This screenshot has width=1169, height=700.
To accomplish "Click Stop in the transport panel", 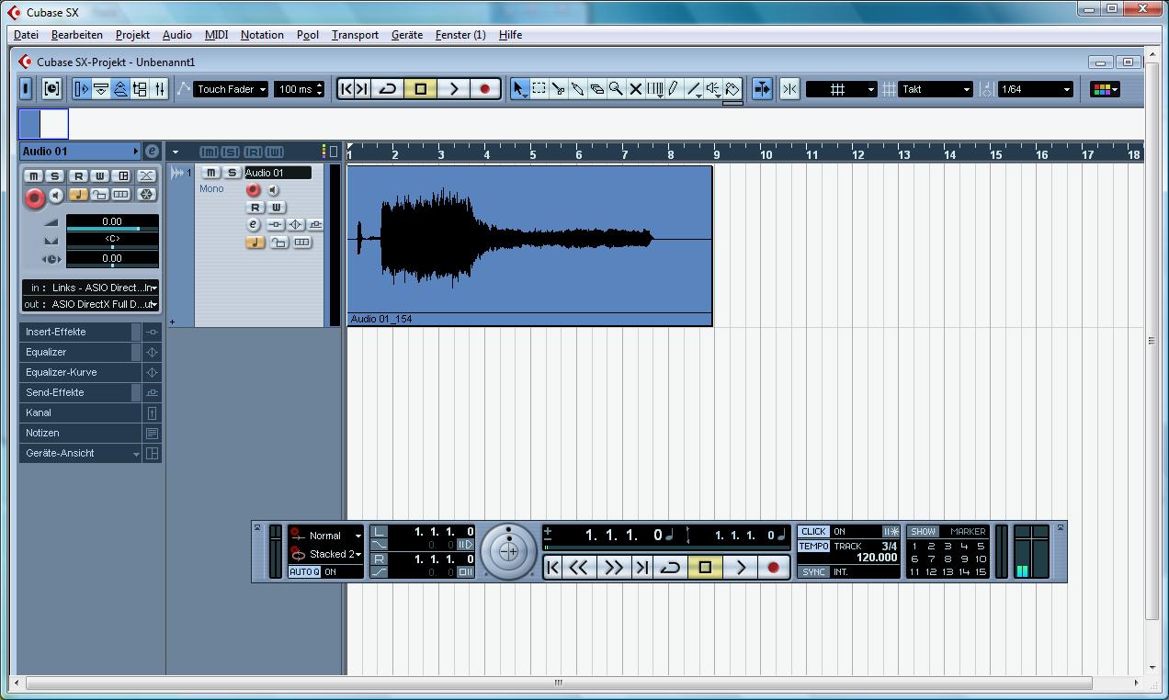I will [705, 568].
